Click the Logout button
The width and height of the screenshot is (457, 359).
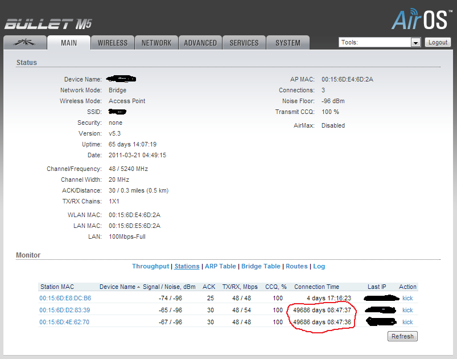(438, 42)
